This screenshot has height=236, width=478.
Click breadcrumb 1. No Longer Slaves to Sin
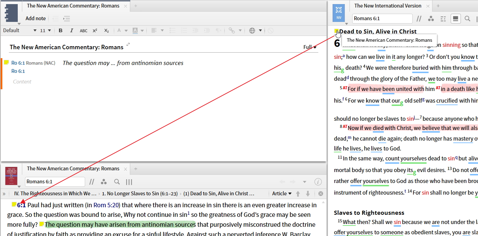pos(140,194)
